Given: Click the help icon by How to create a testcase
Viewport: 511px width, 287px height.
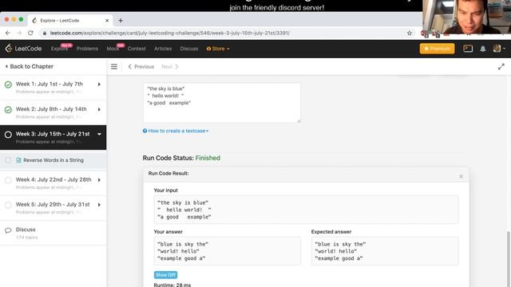Looking at the screenshot, I should tap(145, 131).
